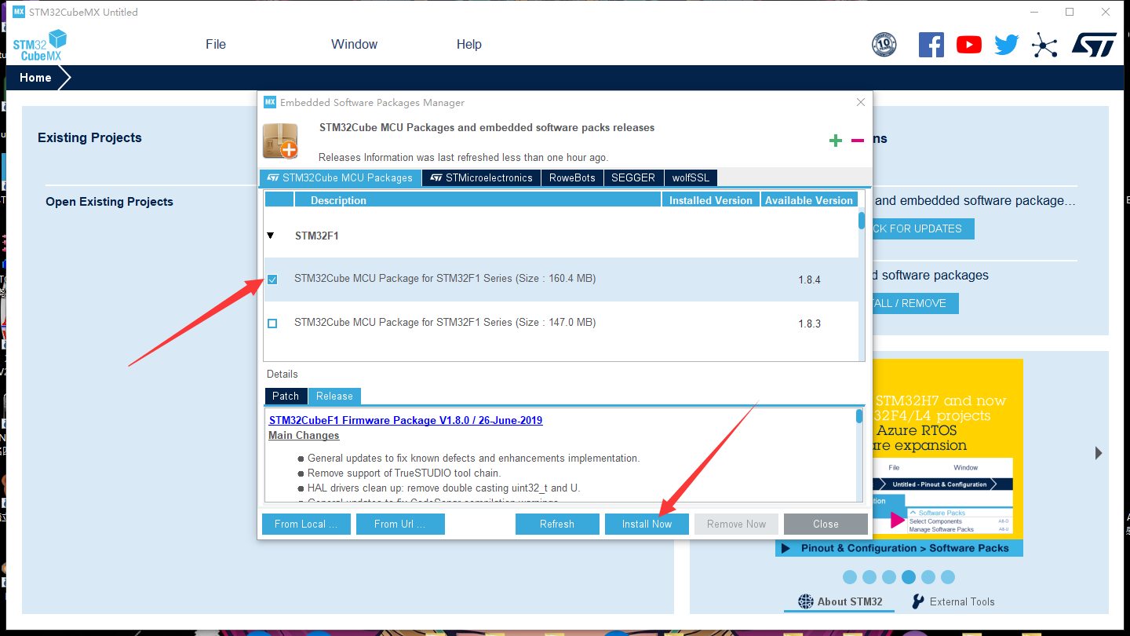Click Open Existing Projects text
1130x636 pixels.
(x=109, y=202)
